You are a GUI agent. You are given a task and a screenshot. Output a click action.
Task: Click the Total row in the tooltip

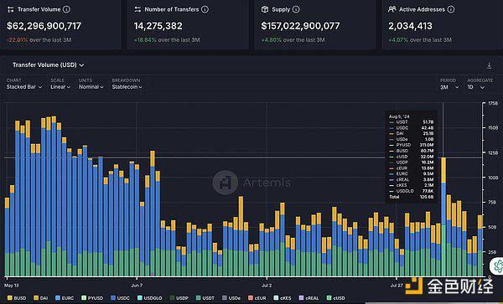[x=412, y=197]
